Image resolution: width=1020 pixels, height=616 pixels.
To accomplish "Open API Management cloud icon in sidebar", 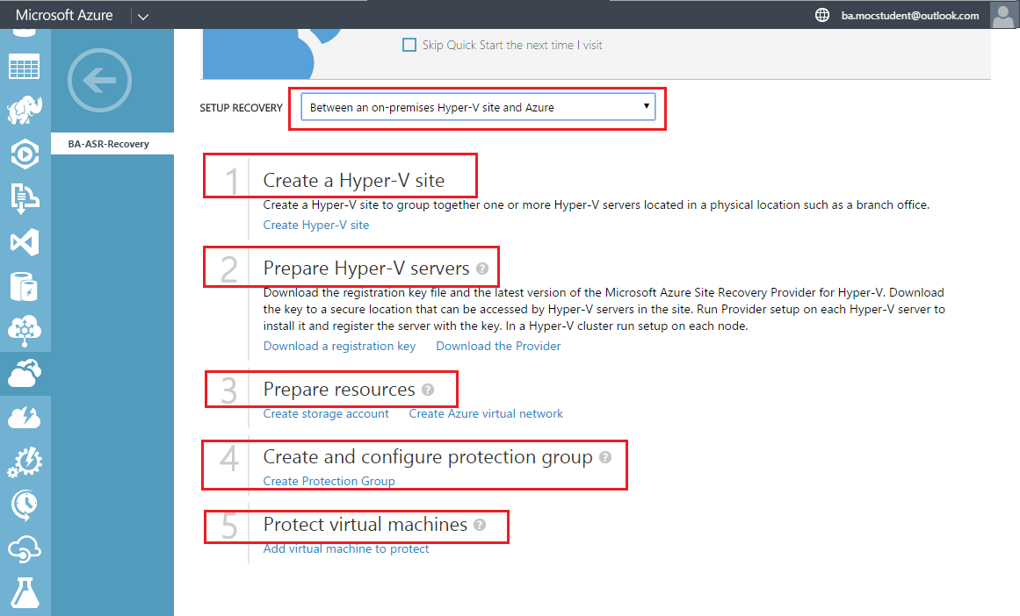I will click(x=25, y=549).
